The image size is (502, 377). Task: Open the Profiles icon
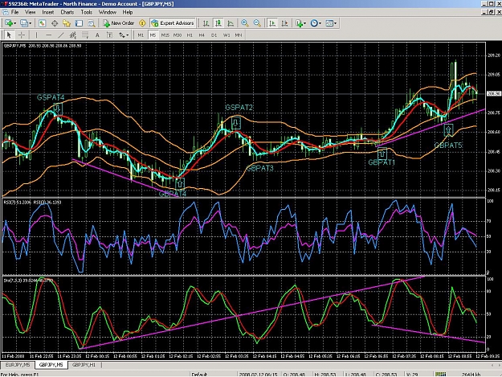tap(23, 23)
